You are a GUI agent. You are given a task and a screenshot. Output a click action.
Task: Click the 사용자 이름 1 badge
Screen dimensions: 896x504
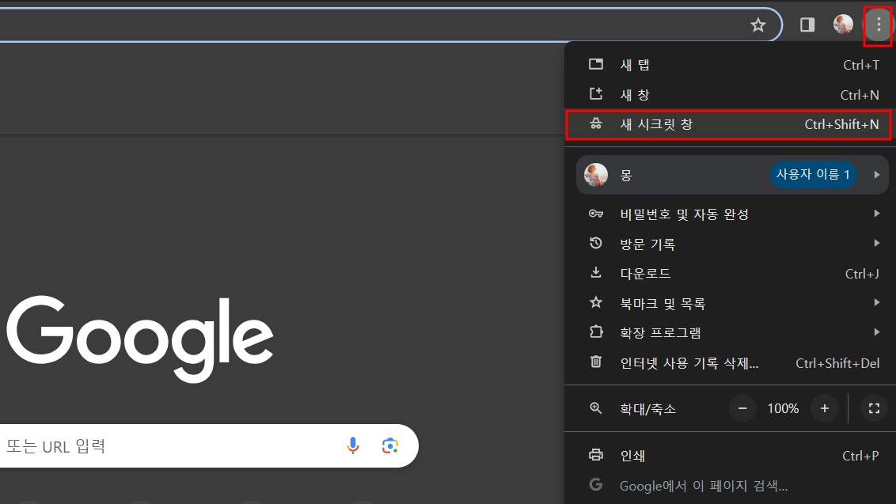[x=813, y=175]
